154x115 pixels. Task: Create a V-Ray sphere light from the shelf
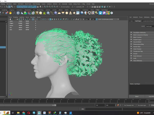(x=67, y=13)
